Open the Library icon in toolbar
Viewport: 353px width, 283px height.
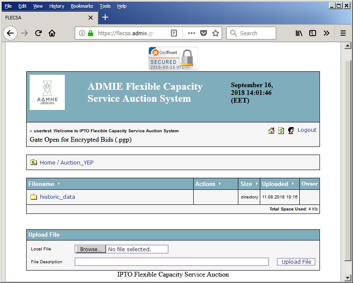pyautogui.click(x=299, y=33)
